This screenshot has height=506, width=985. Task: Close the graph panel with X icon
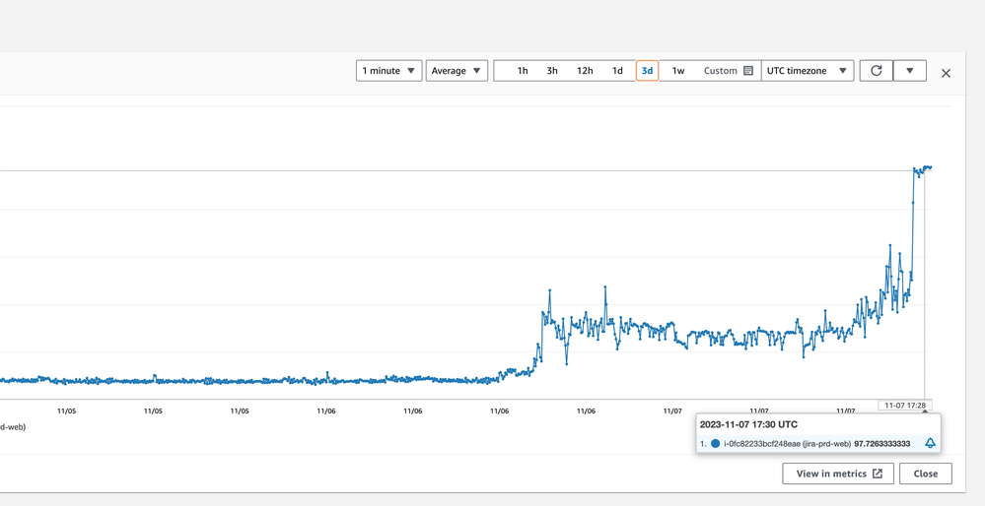[x=946, y=74]
